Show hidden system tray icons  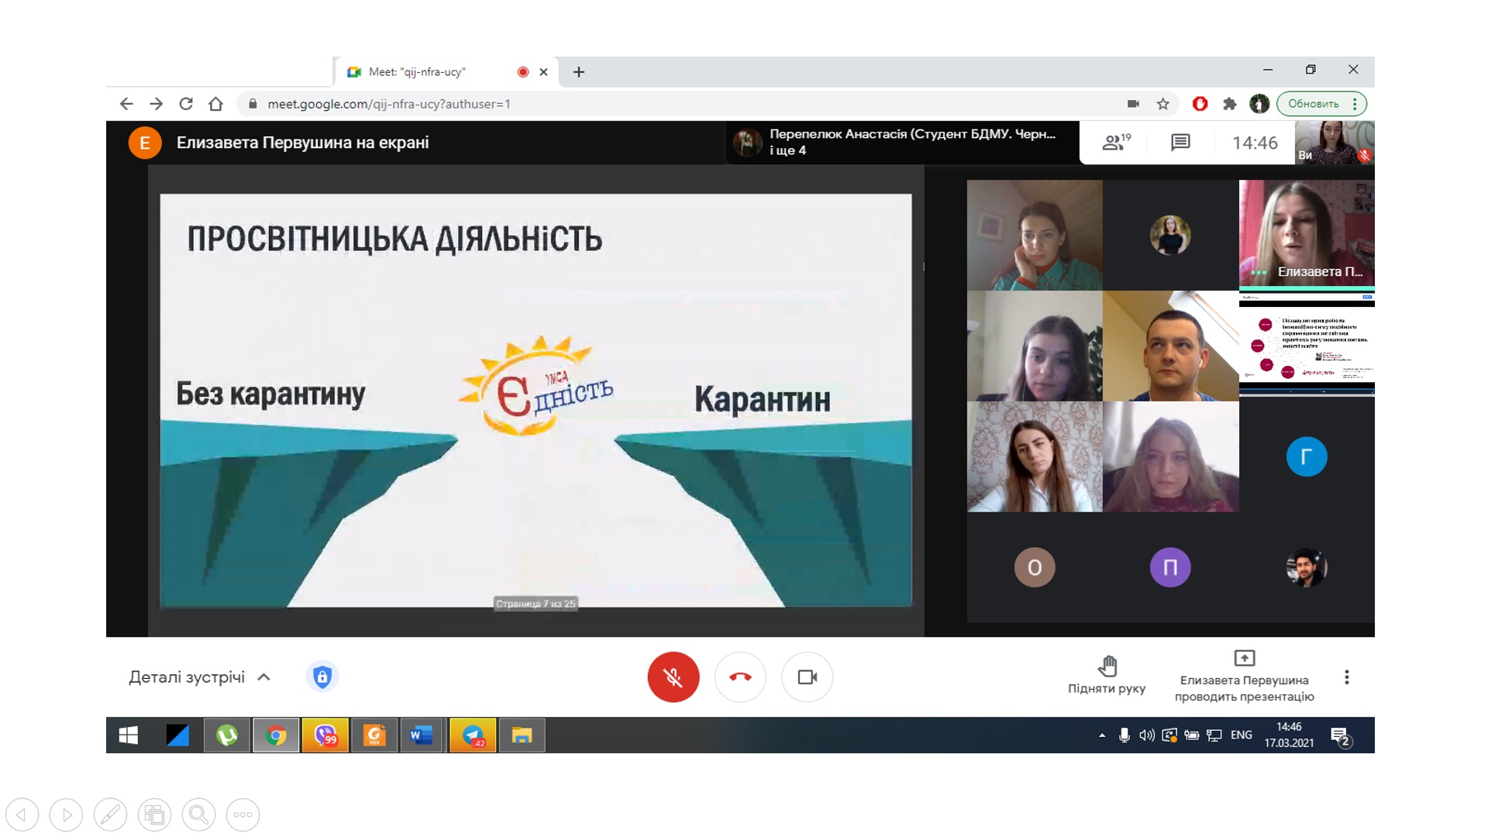(1101, 735)
